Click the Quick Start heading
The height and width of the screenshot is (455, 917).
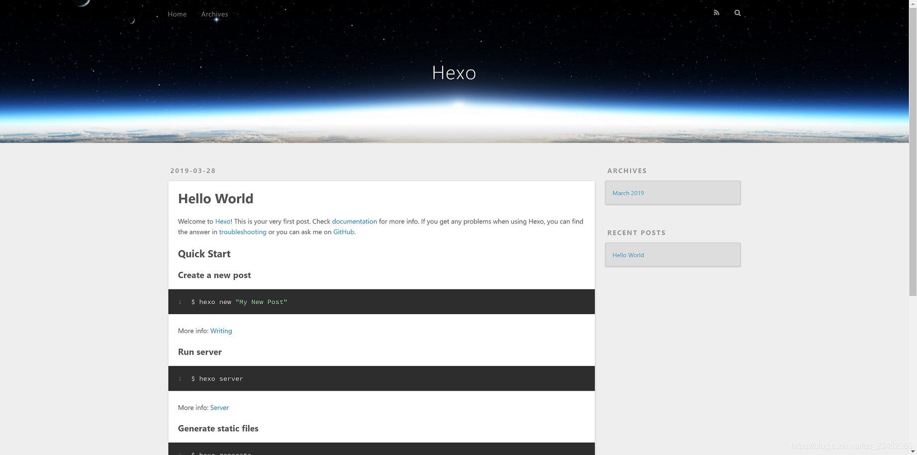click(x=204, y=254)
